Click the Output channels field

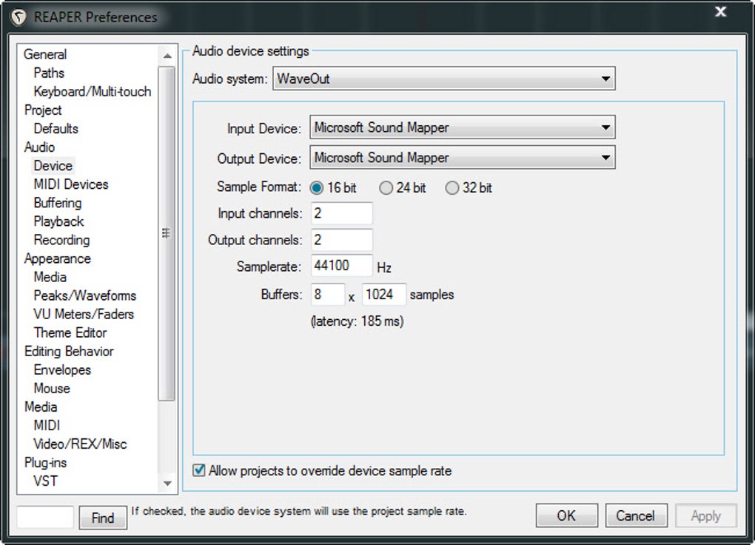342,239
